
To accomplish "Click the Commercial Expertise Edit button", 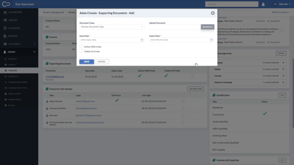I will (x=282, y=160).
